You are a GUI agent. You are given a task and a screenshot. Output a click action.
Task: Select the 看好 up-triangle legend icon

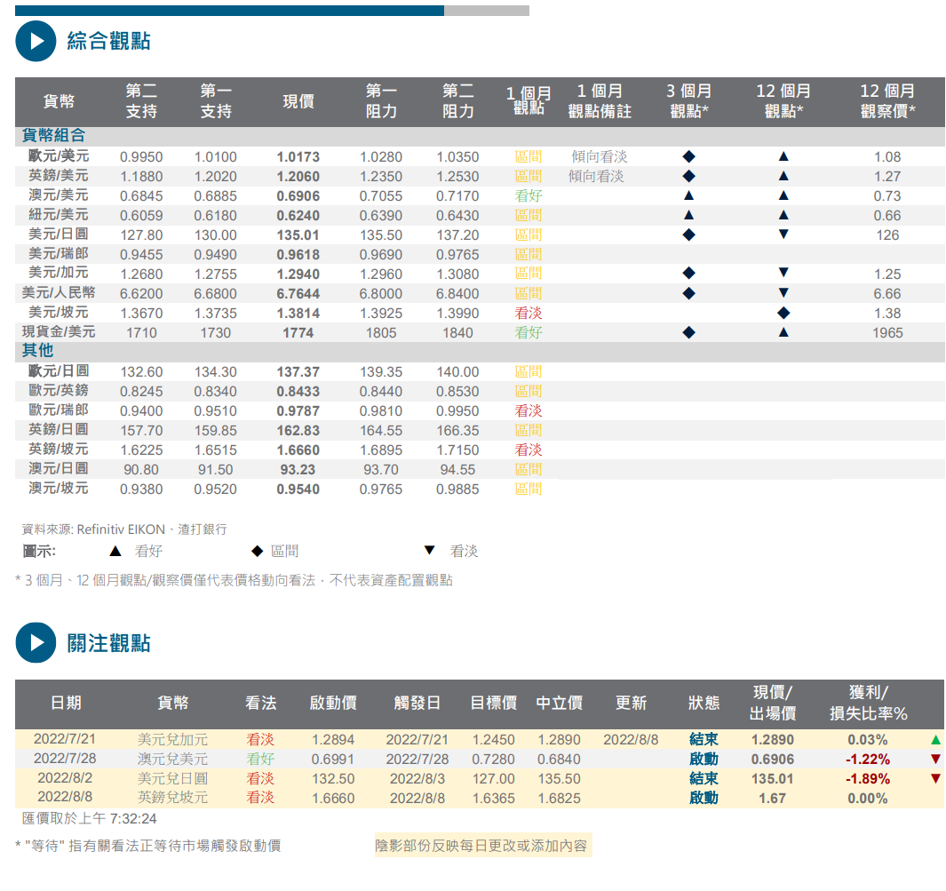click(115, 552)
